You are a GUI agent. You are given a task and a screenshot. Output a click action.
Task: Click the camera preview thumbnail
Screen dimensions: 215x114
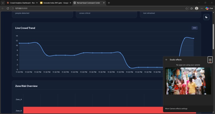188,81
